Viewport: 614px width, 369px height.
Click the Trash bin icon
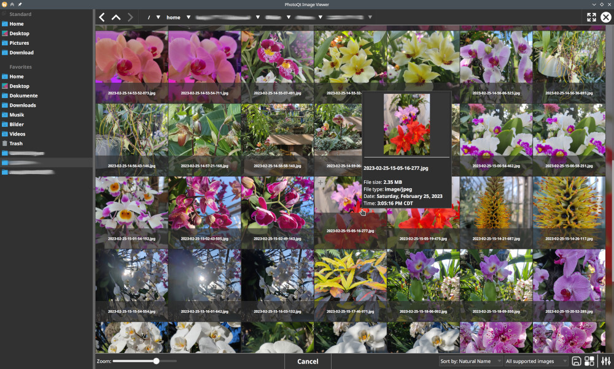pyautogui.click(x=5, y=143)
